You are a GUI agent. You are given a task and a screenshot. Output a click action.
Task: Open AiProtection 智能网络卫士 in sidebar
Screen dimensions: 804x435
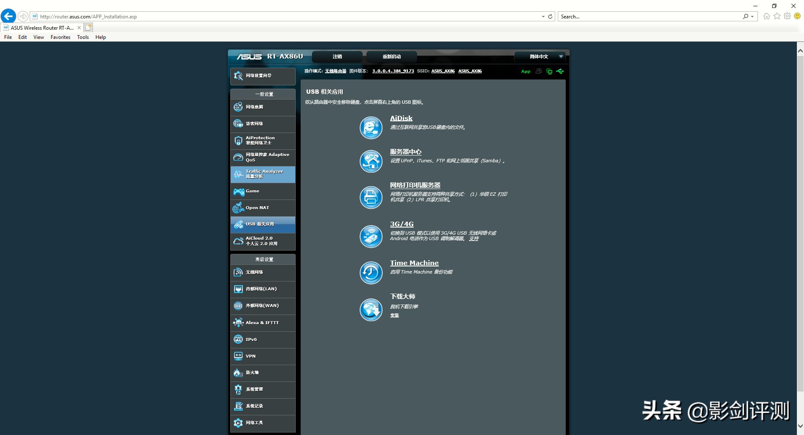(x=263, y=141)
